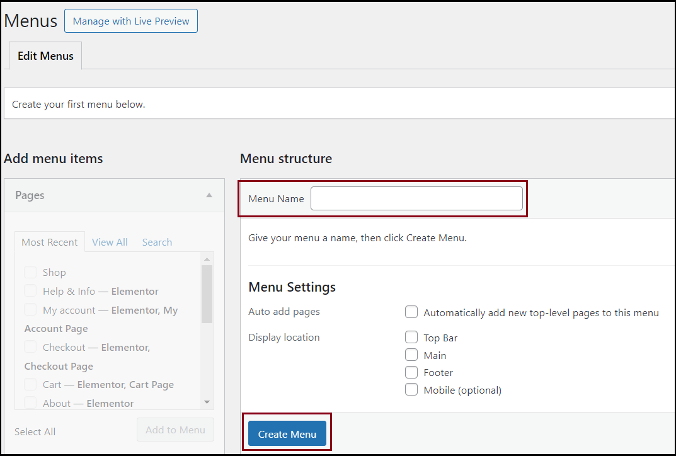Click the Select All link
This screenshot has width=676, height=456.
(35, 431)
